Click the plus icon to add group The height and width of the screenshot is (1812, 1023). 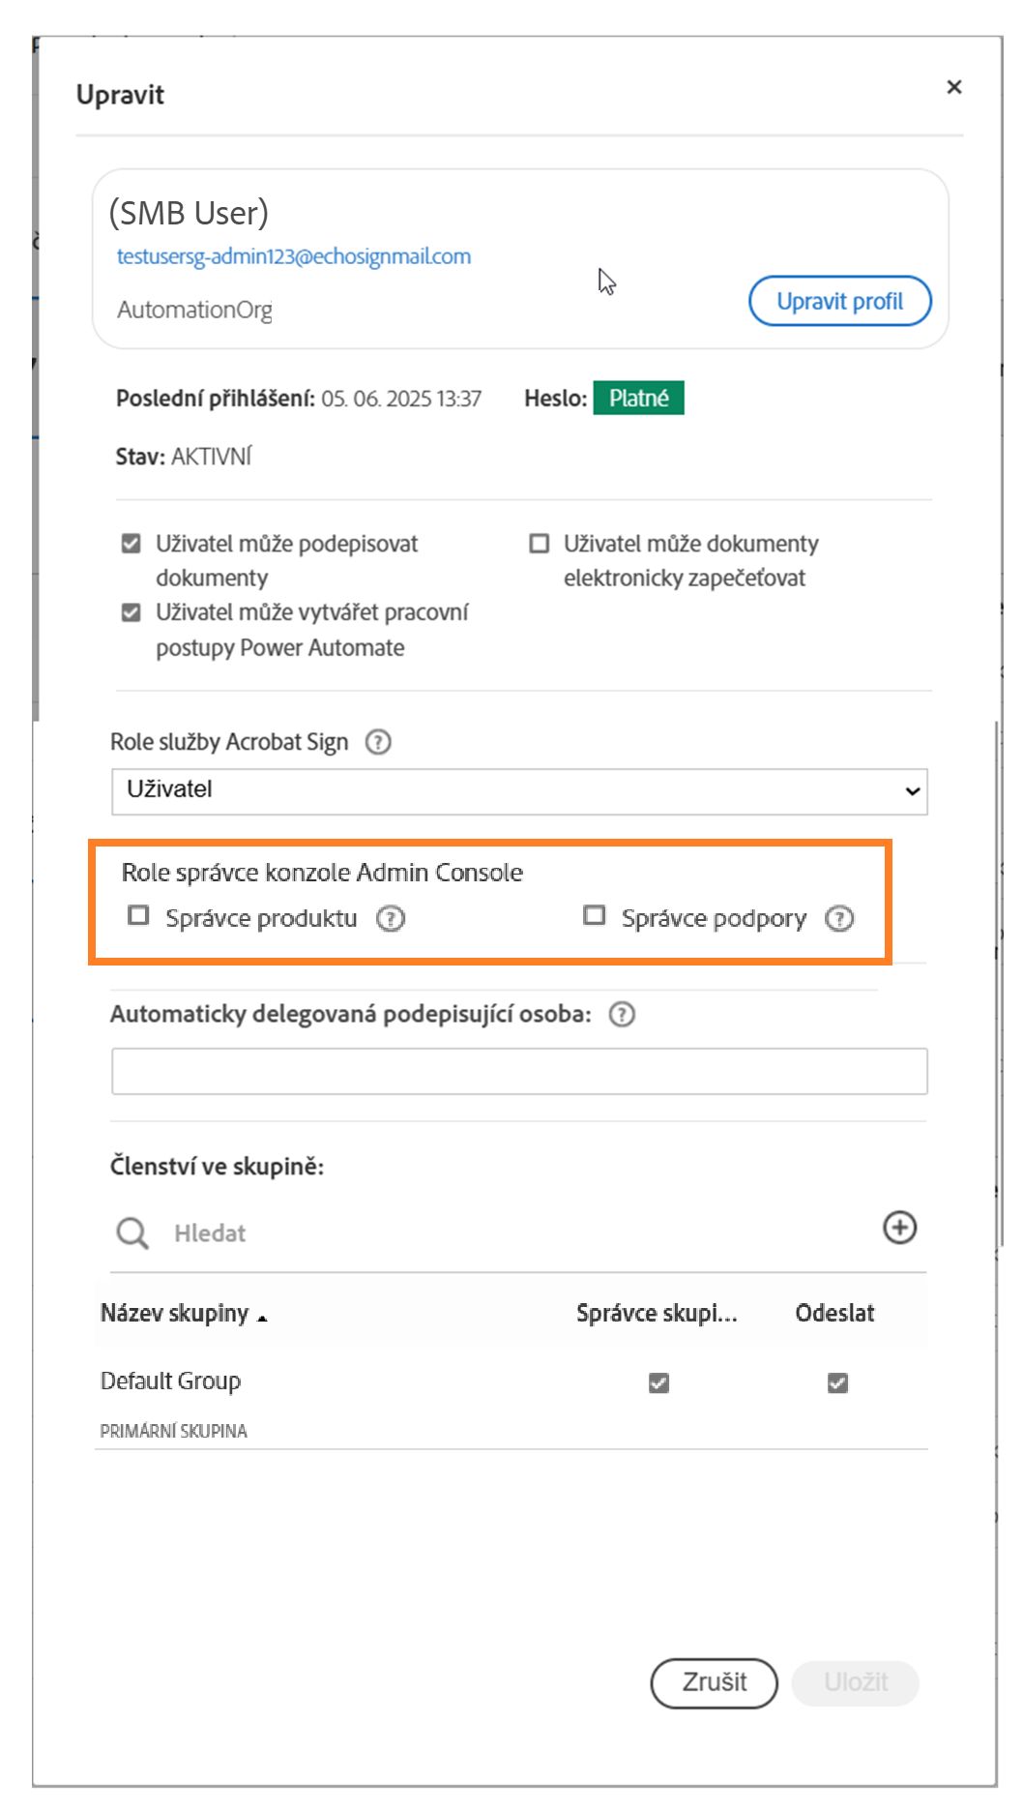899,1228
